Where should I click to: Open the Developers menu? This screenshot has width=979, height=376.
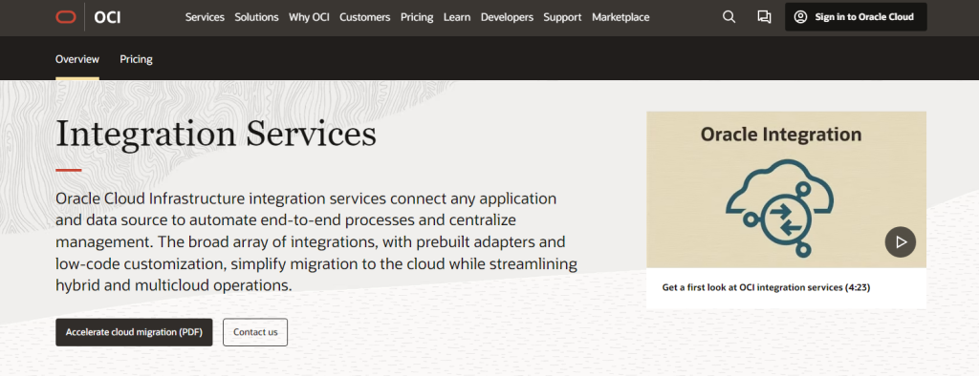(507, 17)
